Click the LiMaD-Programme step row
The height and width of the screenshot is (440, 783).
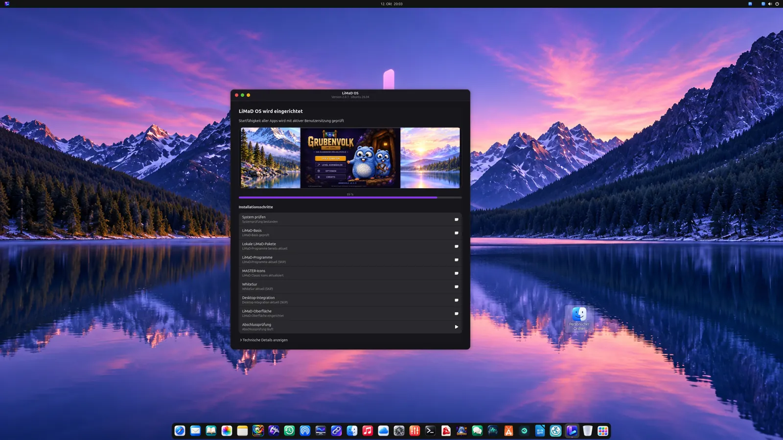(350, 260)
